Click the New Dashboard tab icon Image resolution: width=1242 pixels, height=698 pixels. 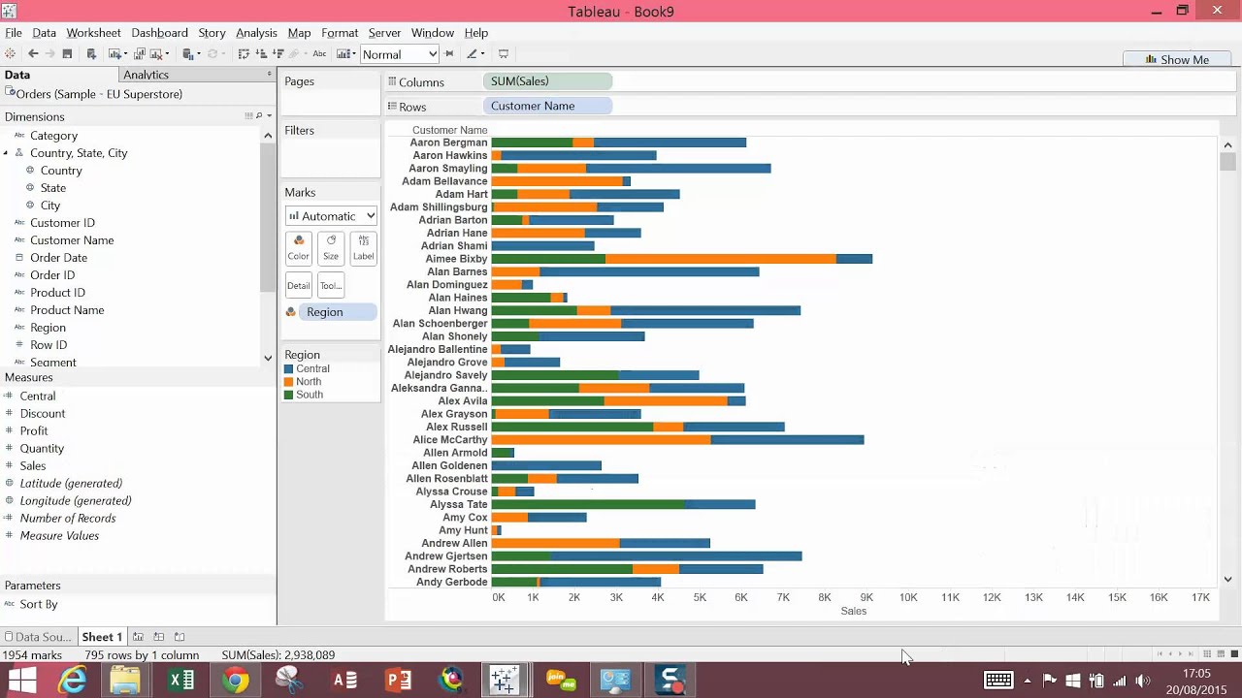point(158,637)
